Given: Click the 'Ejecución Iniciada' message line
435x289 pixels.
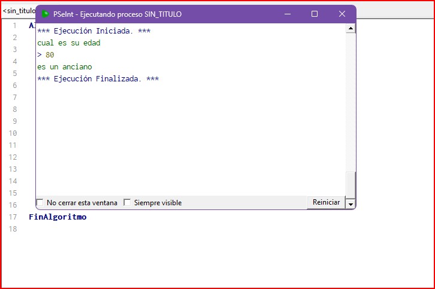Looking at the screenshot, I should (x=93, y=31).
